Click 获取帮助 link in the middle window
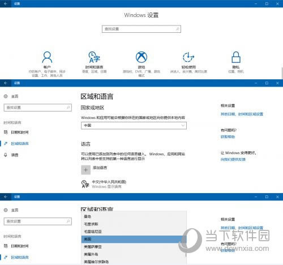283x265 pixels. coord(228,136)
